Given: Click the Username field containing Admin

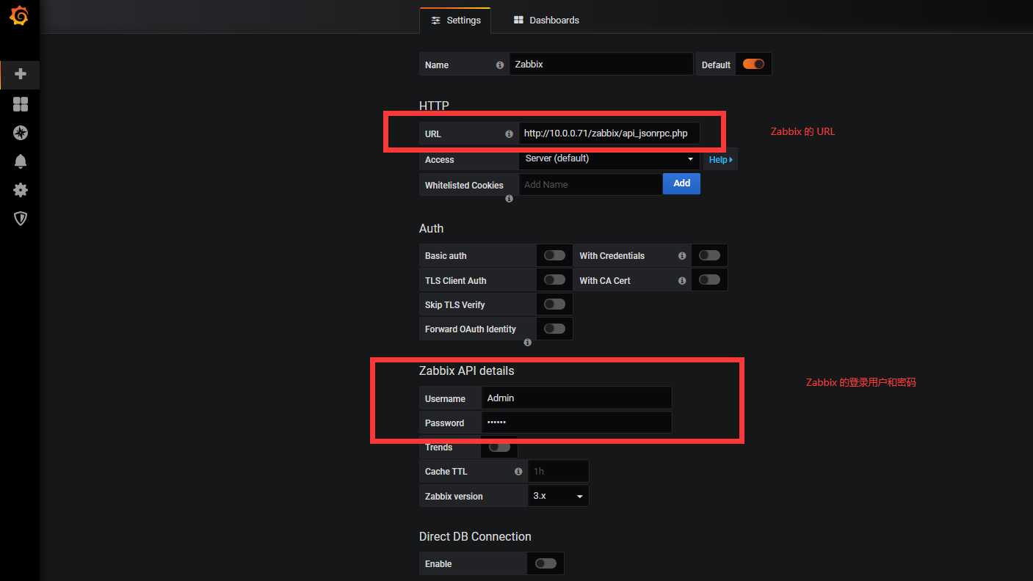Looking at the screenshot, I should (576, 398).
